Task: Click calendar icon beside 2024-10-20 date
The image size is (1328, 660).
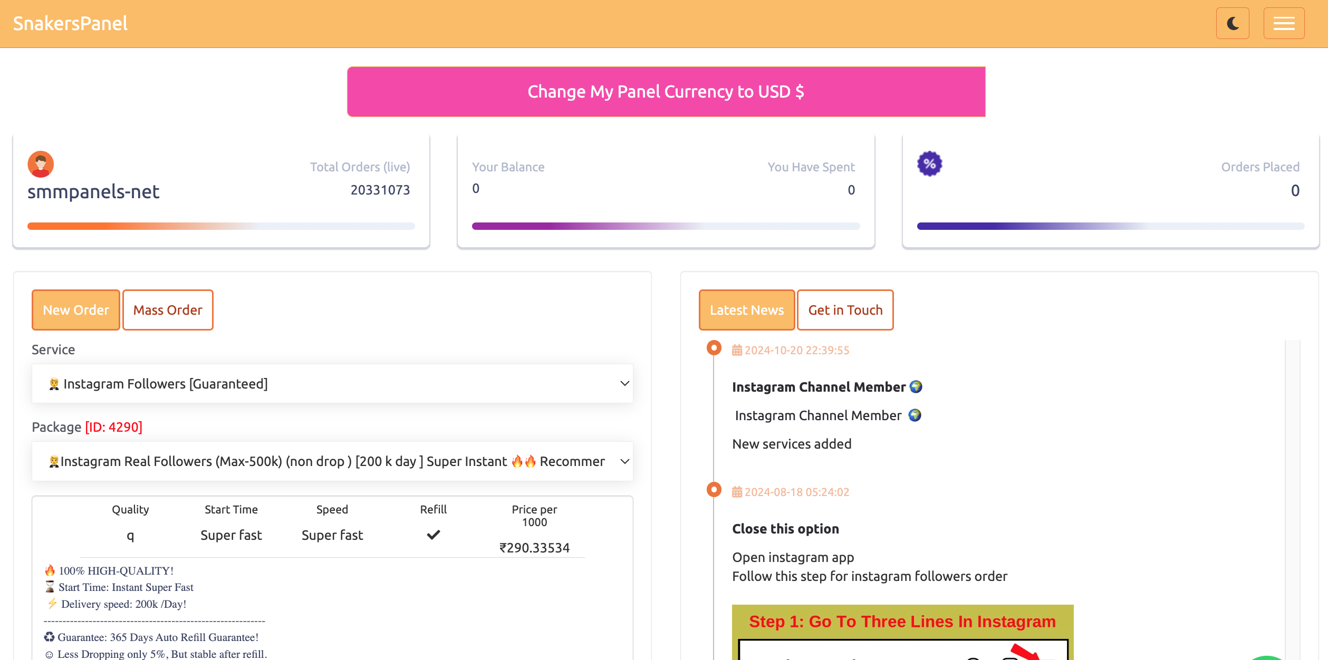Action: pos(737,351)
